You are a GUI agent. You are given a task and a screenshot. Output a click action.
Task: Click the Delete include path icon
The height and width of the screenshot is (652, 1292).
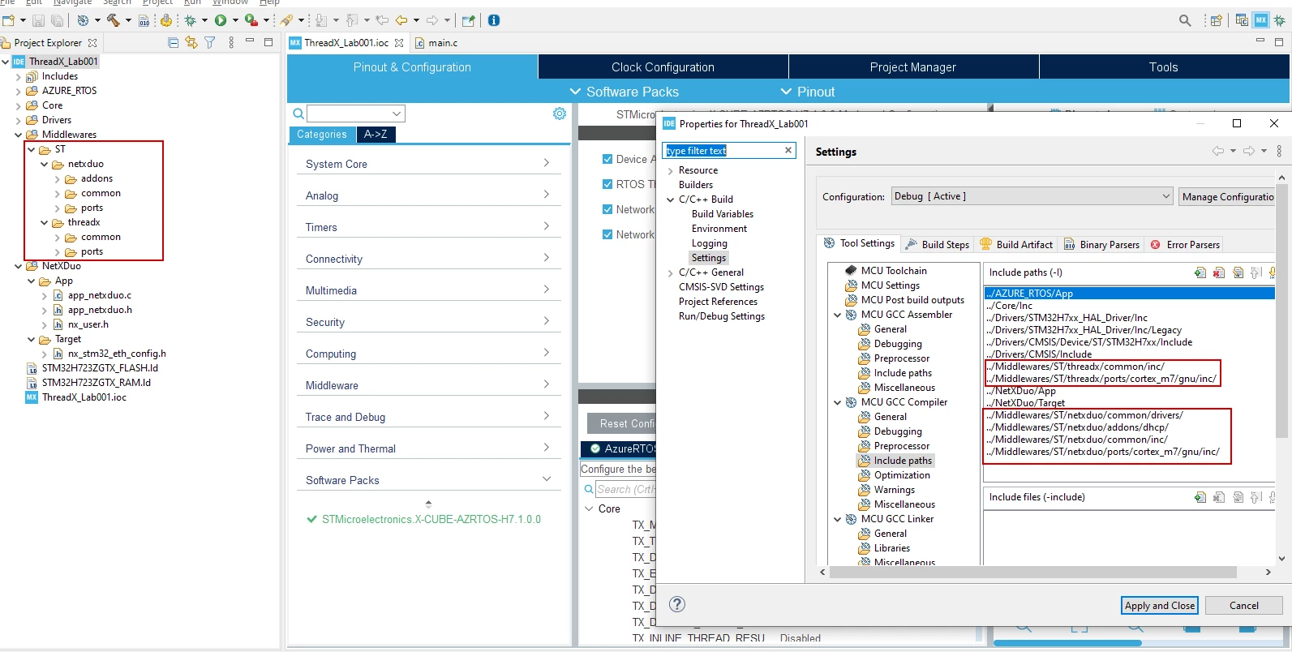(1219, 272)
